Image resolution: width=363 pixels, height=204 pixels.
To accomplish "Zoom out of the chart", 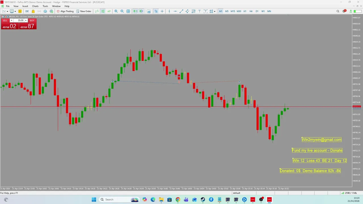I will (x=122, y=11).
